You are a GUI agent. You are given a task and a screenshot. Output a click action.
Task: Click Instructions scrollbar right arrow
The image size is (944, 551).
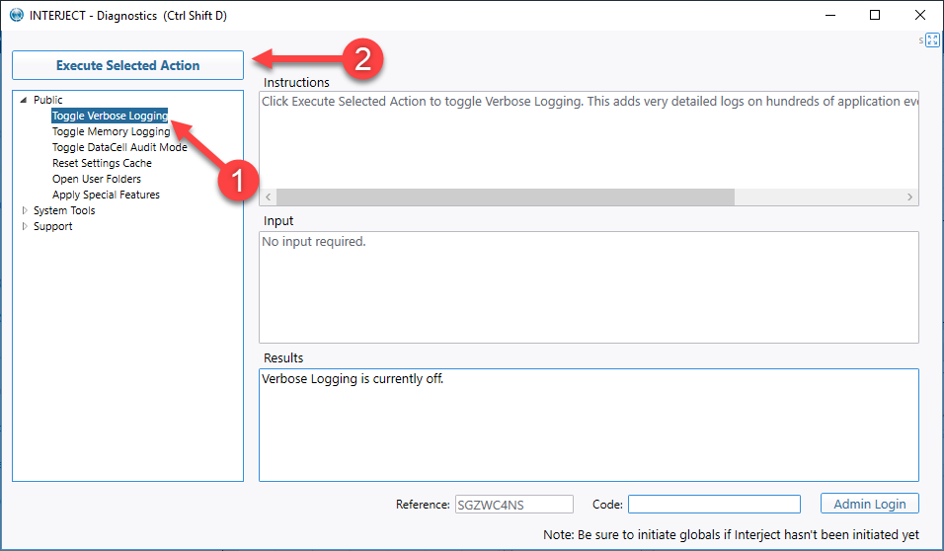tap(909, 197)
